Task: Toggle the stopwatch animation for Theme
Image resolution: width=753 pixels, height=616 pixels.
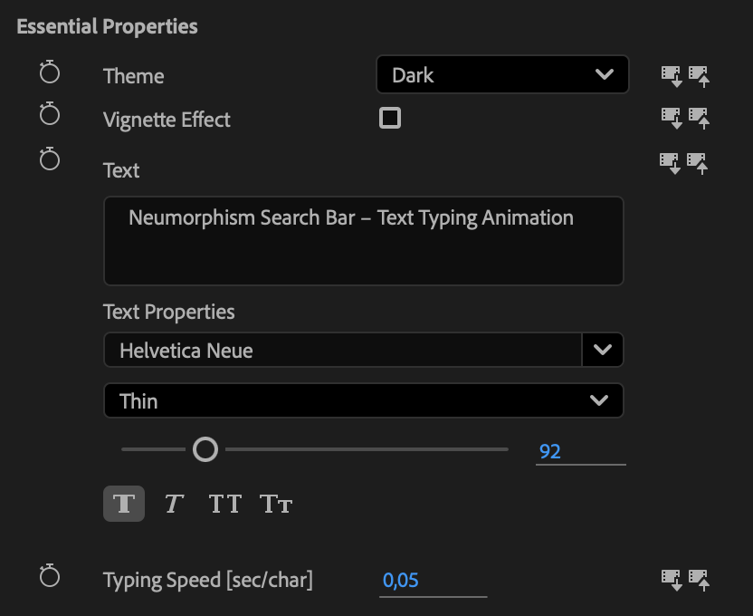Action: [x=50, y=73]
